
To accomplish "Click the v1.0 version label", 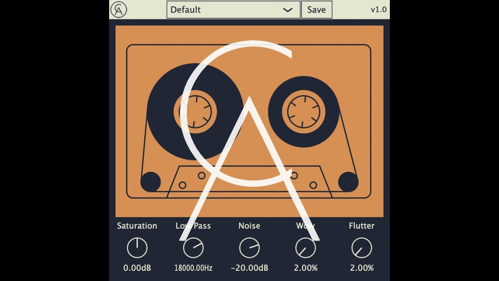I will (x=379, y=9).
